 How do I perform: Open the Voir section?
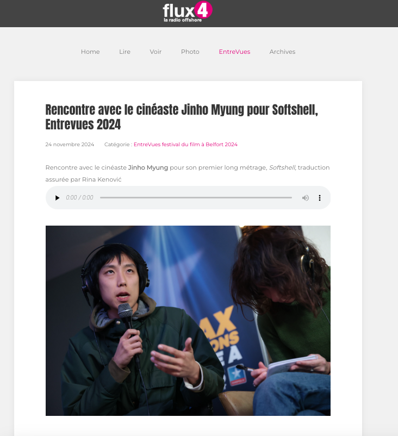click(x=156, y=52)
